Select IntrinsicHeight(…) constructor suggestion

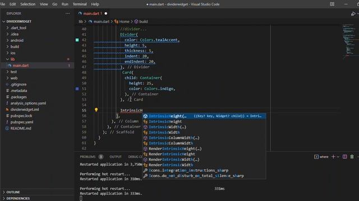point(204,116)
